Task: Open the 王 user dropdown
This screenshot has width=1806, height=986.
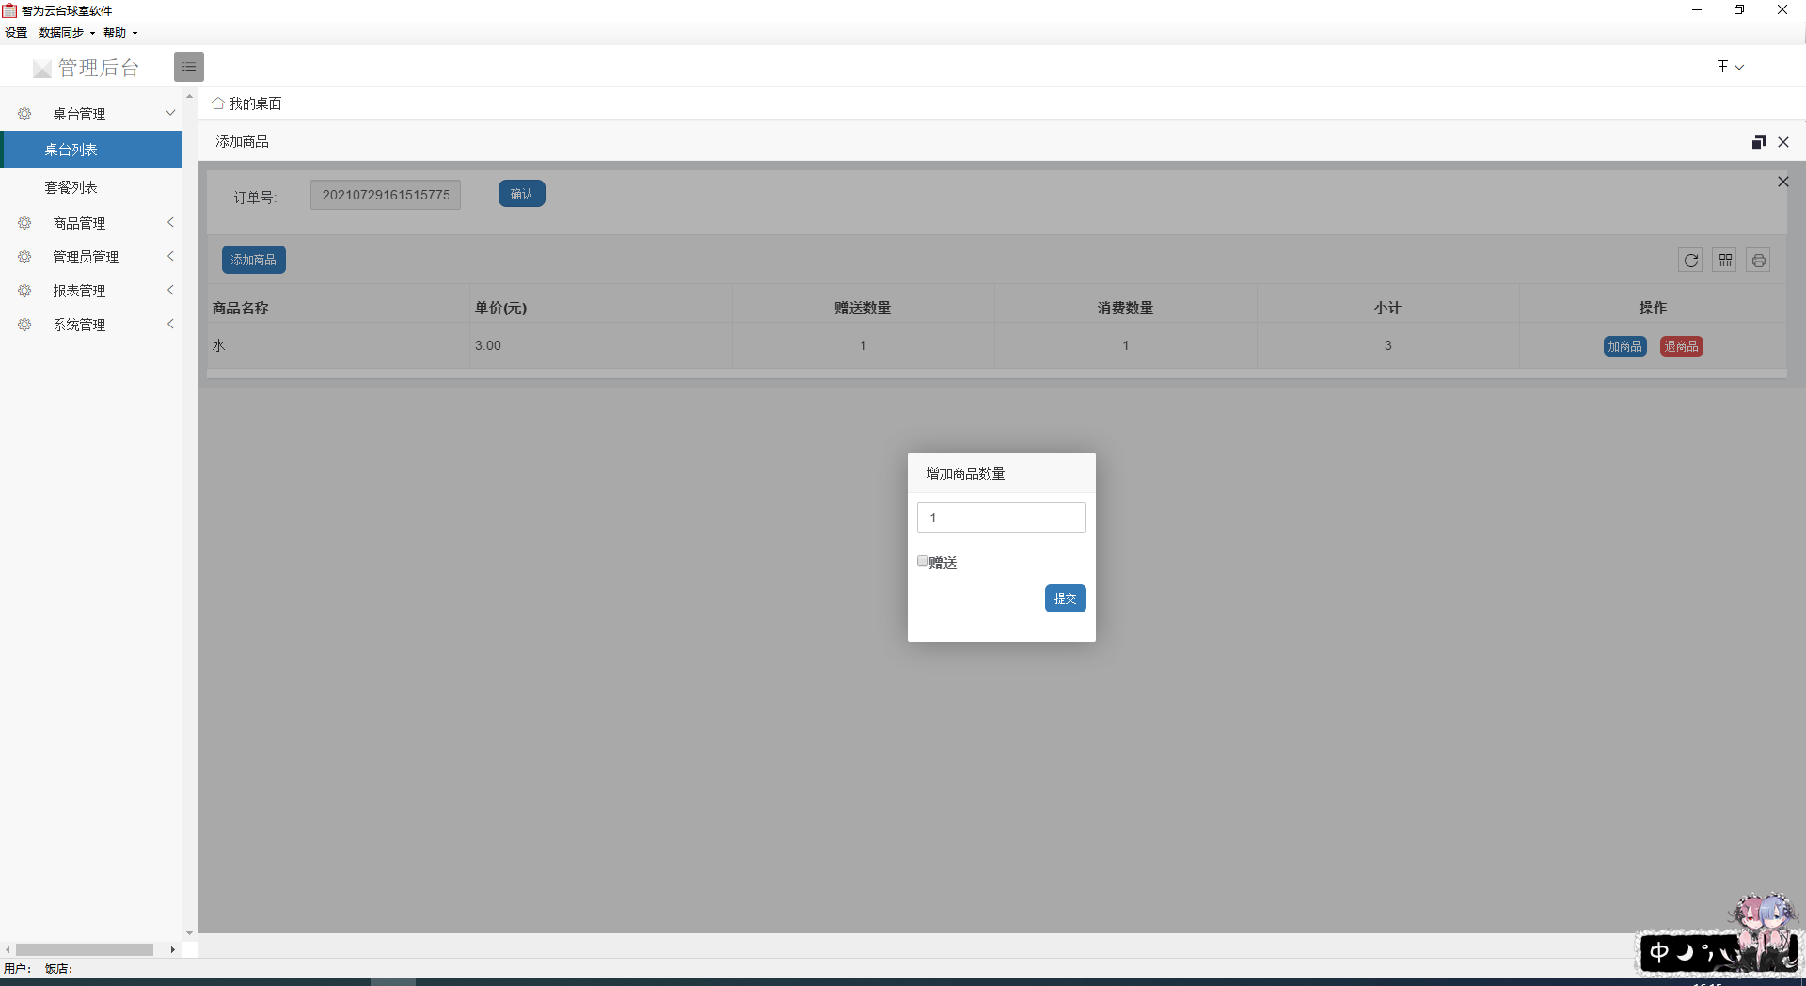Action: coord(1729,67)
